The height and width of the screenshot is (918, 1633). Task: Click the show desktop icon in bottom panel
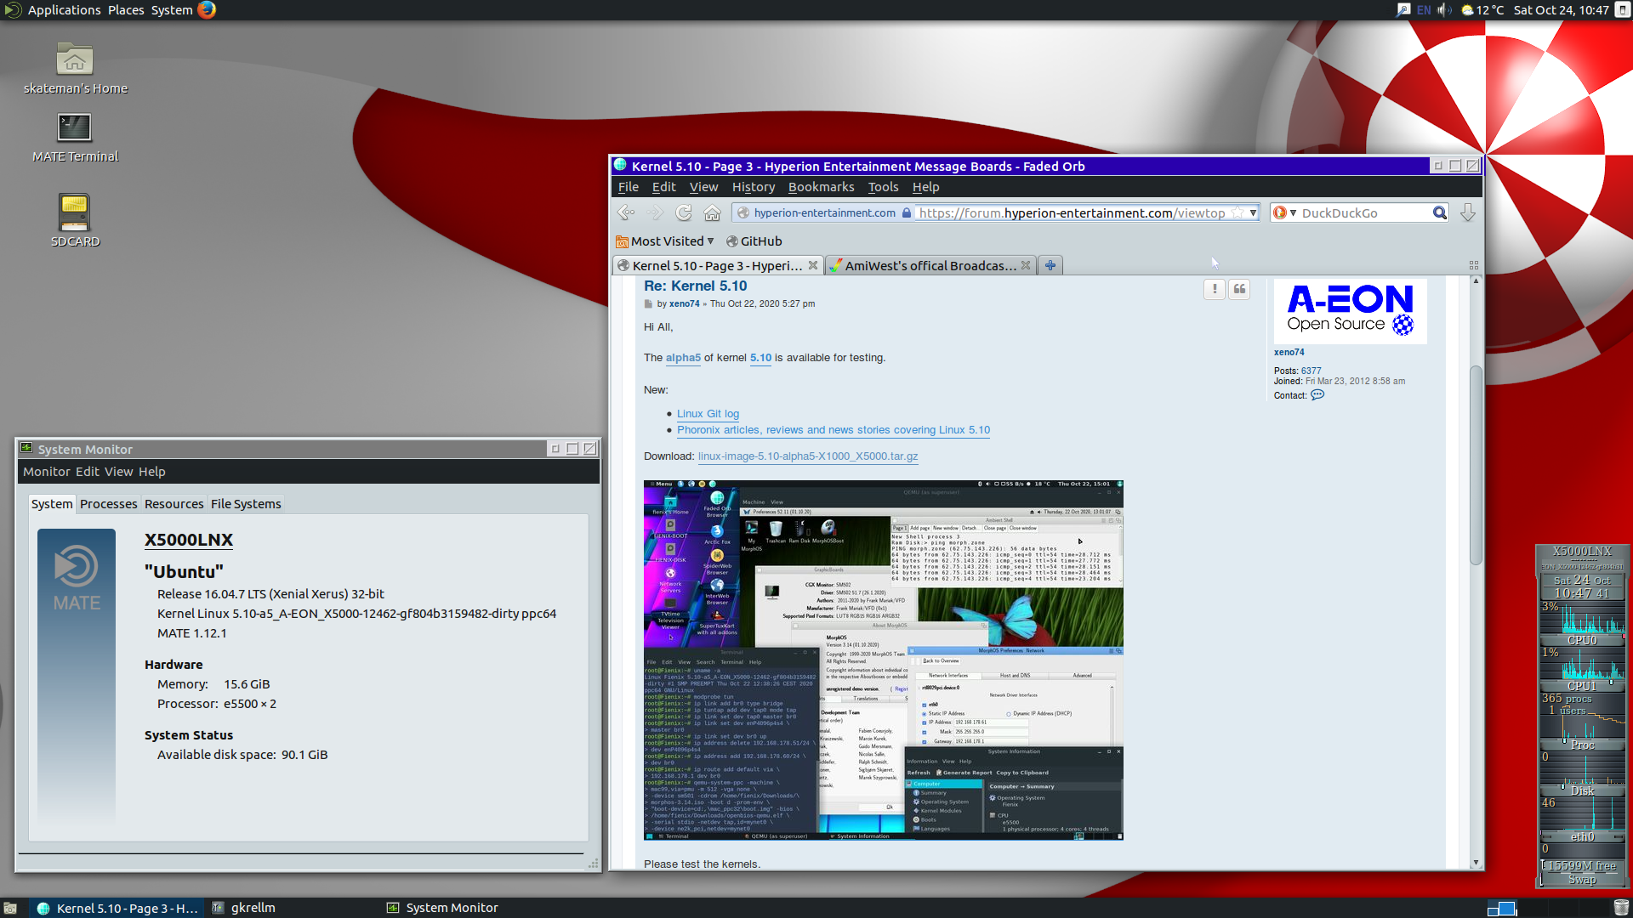(10, 908)
